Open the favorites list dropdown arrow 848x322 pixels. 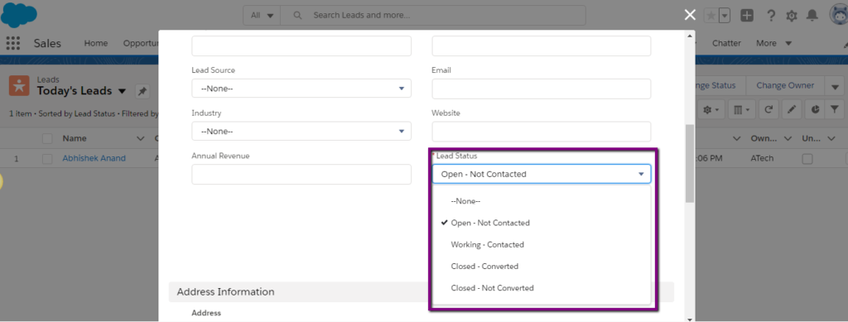click(x=725, y=16)
